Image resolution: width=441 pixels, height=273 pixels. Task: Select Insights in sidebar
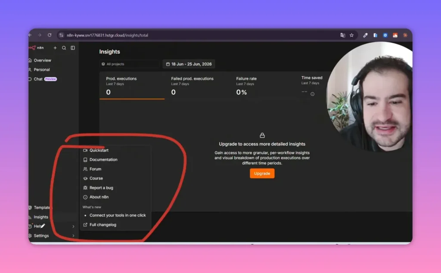pyautogui.click(x=41, y=217)
